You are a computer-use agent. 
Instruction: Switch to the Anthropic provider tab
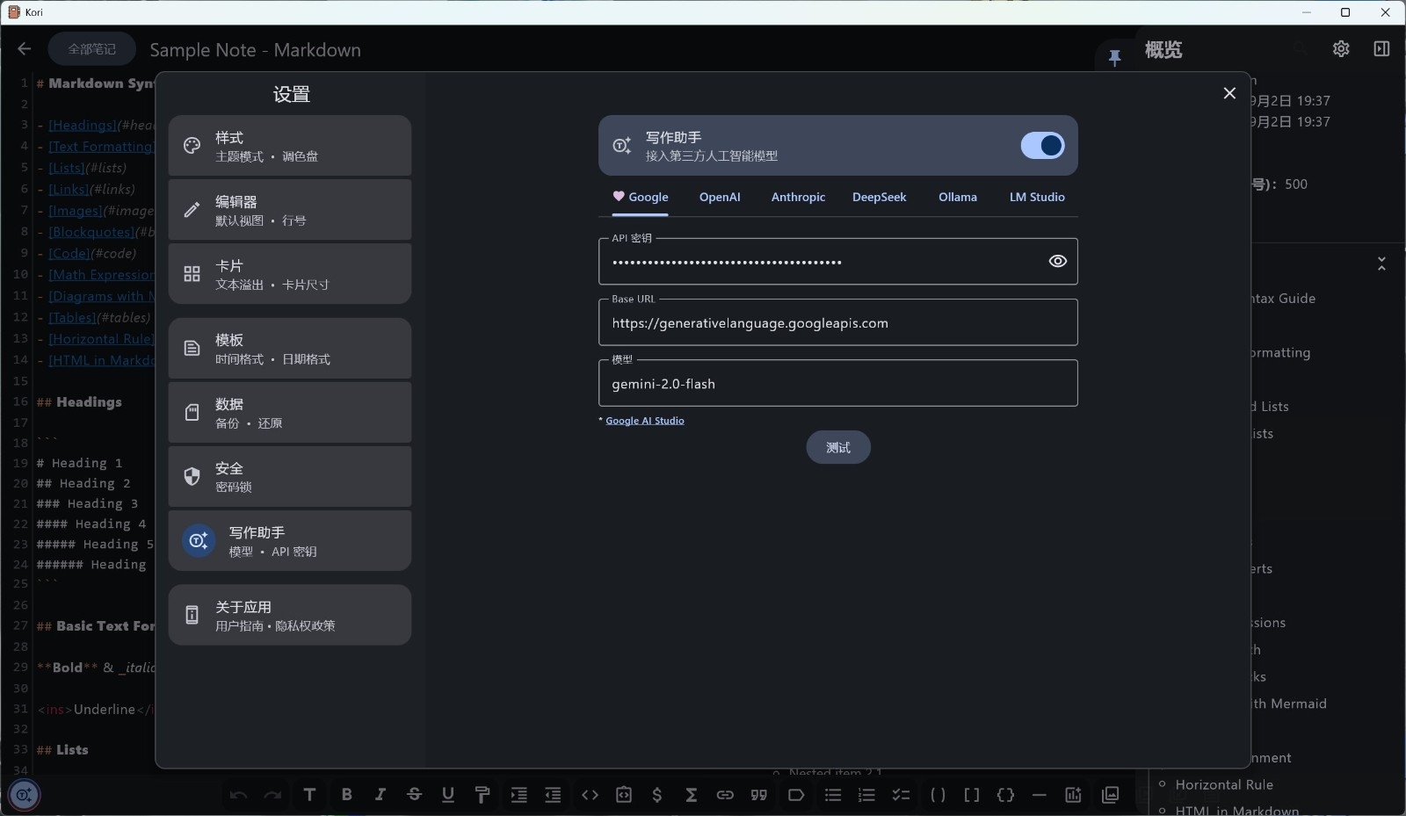798,198
